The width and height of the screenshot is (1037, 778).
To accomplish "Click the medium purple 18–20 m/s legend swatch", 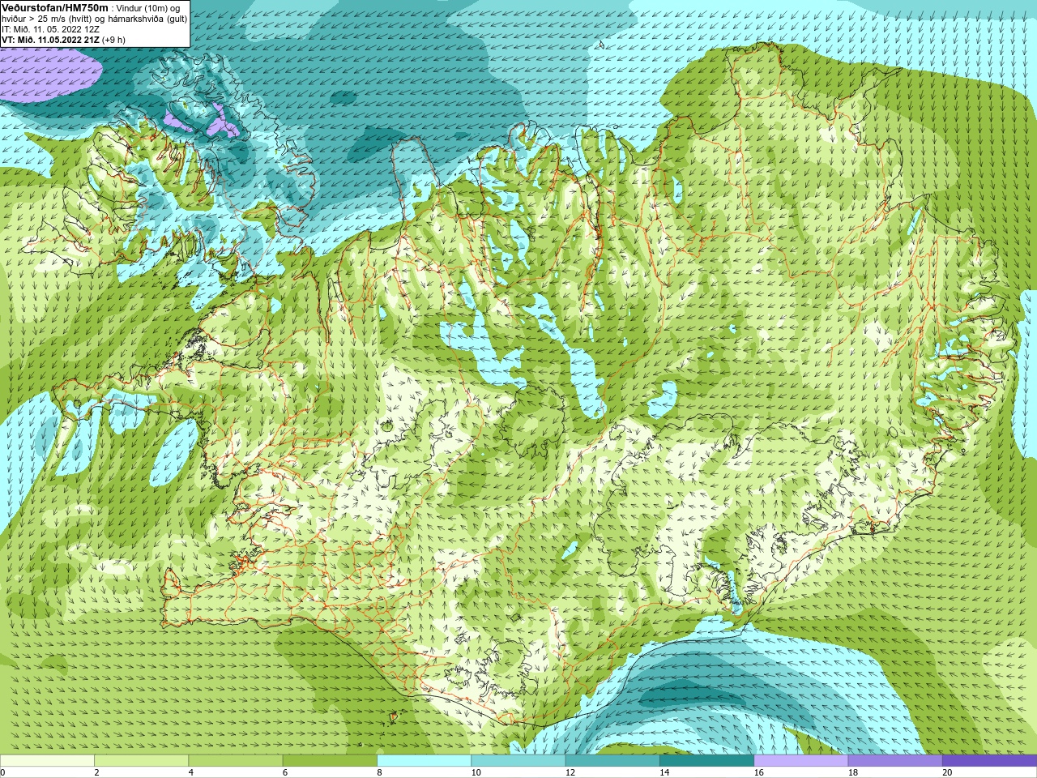I will 894,761.
